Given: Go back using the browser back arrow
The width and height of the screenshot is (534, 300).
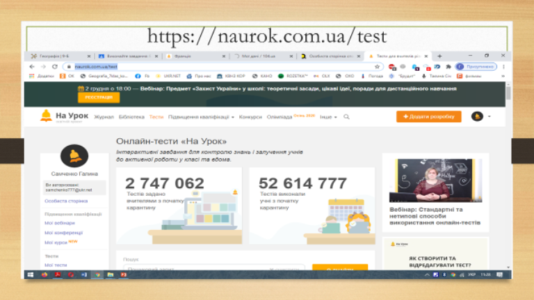Looking at the screenshot, I should pyautogui.click(x=32, y=67).
